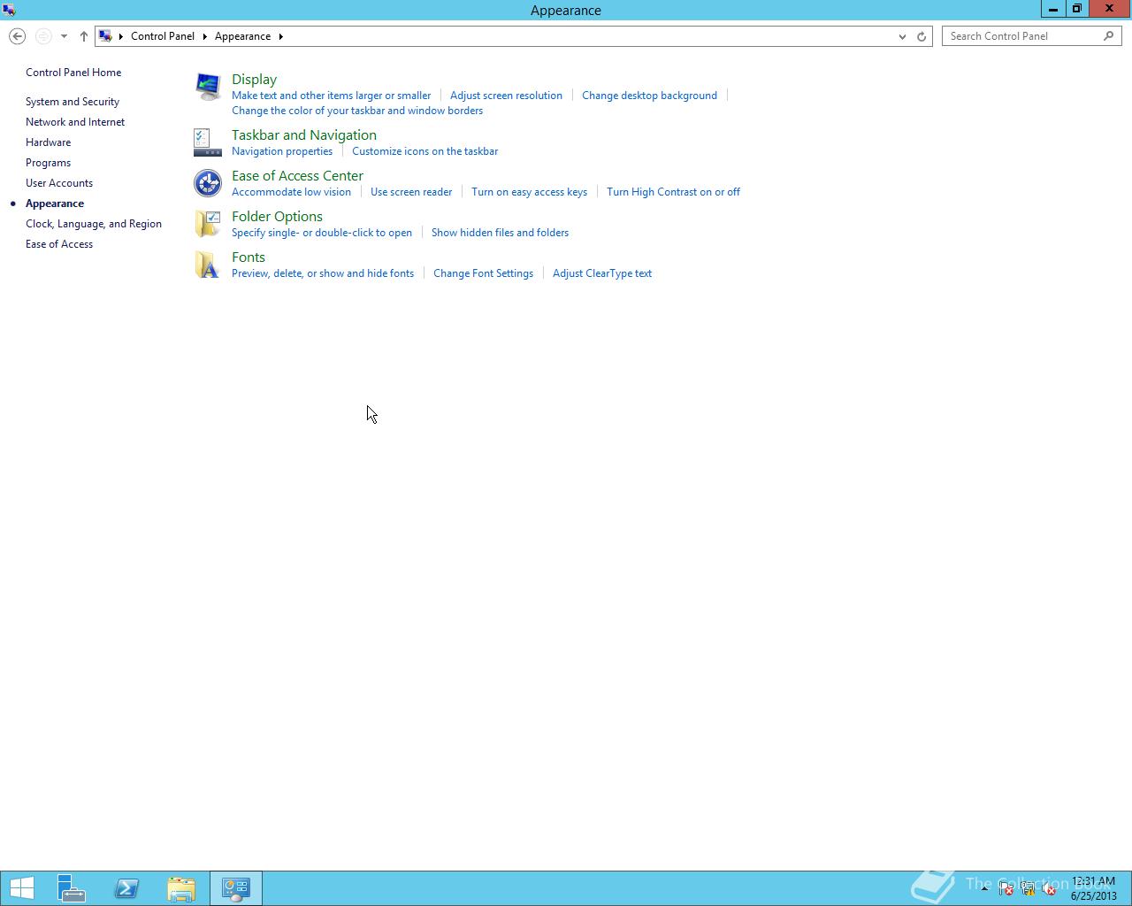1132x906 pixels.
Task: Go to Control Panel Home
Action: [73, 73]
